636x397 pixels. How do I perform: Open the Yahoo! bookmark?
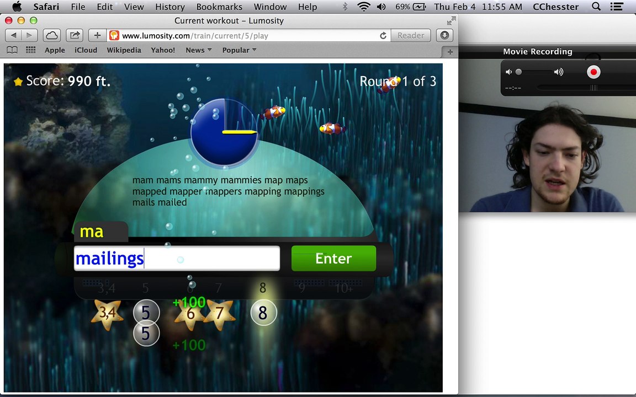(163, 50)
